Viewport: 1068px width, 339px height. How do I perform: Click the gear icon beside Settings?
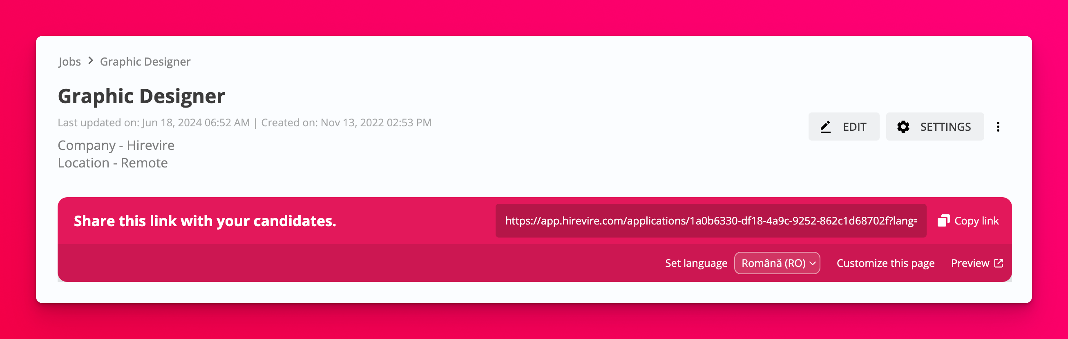903,126
